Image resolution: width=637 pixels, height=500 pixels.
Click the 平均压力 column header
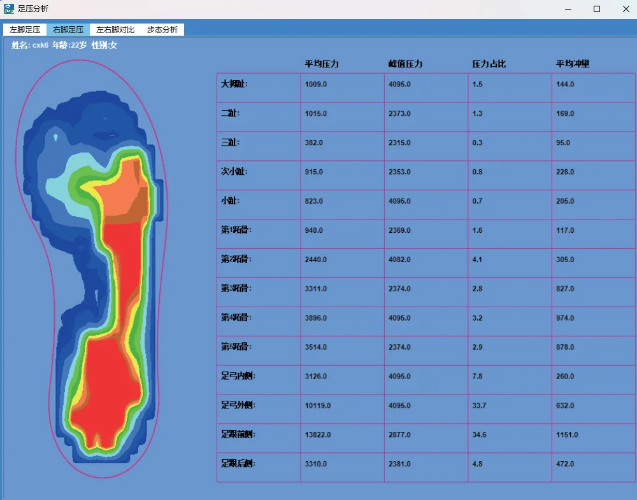pos(322,64)
